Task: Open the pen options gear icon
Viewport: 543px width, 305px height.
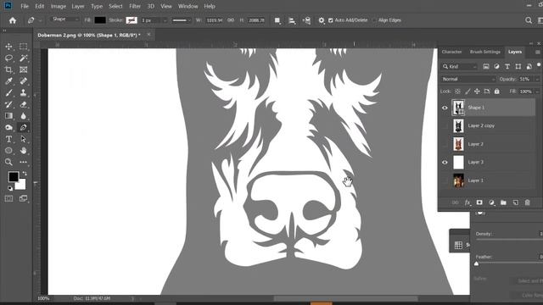Action: 322,20
